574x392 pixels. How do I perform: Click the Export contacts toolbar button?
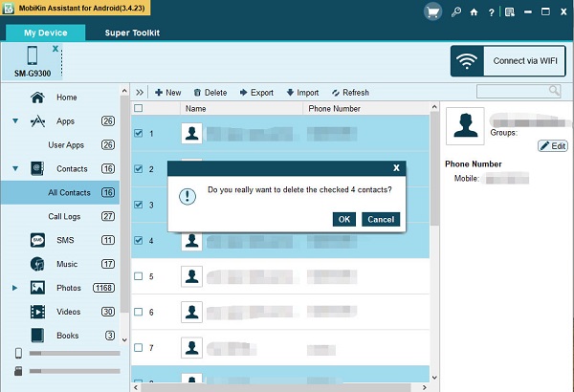pyautogui.click(x=254, y=93)
